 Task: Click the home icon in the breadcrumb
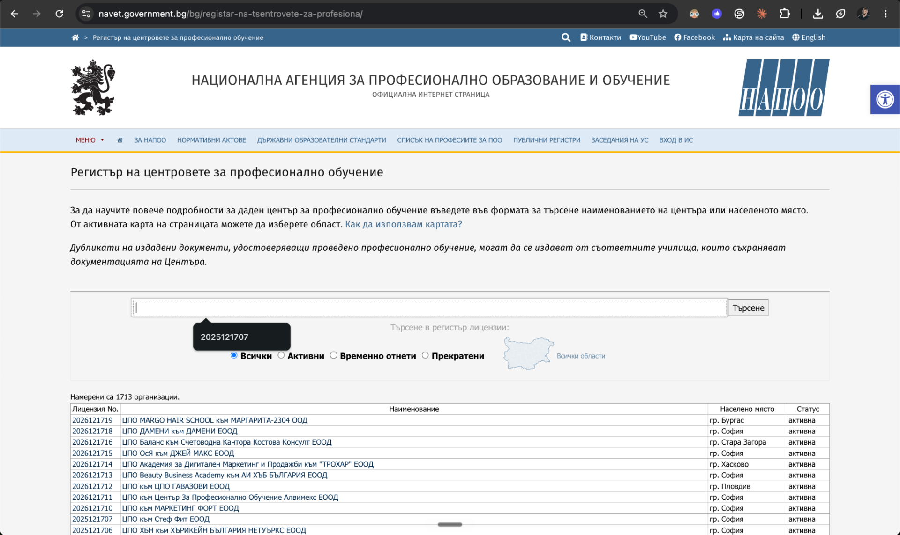point(75,37)
